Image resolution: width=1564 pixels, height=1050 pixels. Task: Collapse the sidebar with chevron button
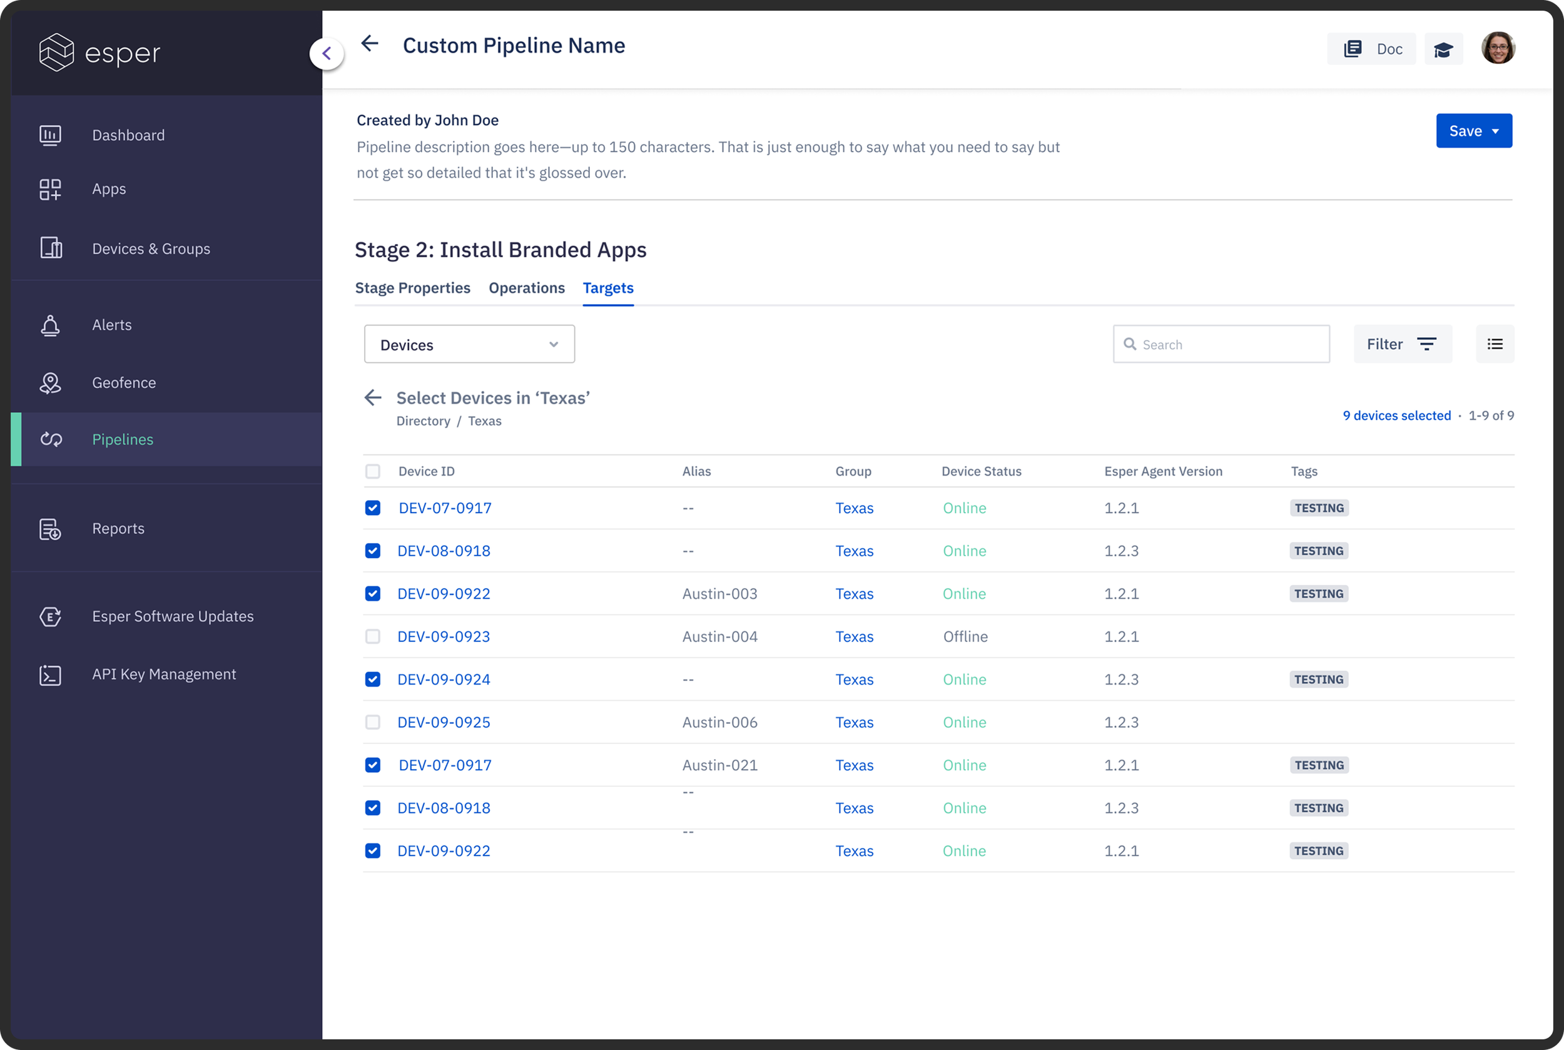tap(327, 54)
